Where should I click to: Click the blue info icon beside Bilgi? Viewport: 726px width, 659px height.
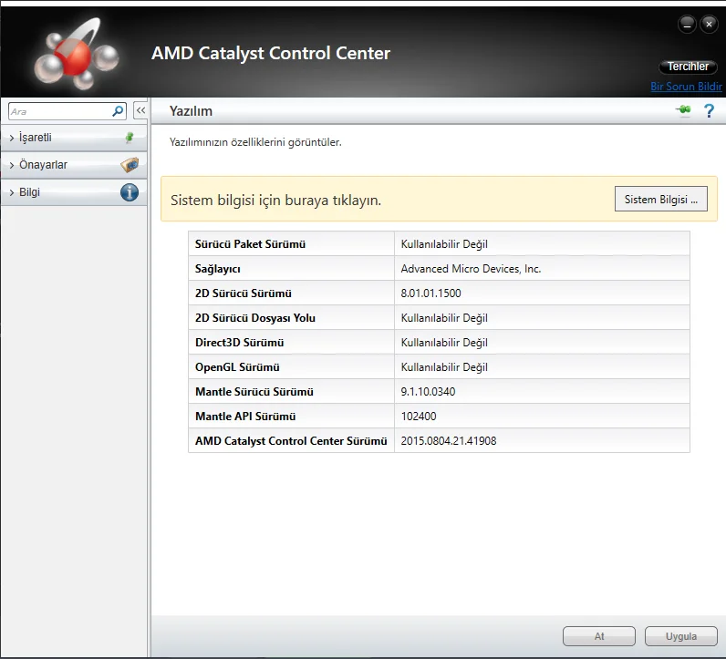tap(130, 192)
